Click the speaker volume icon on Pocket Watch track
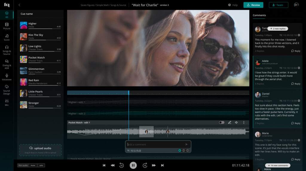The image size is (306, 171). point(236,123)
